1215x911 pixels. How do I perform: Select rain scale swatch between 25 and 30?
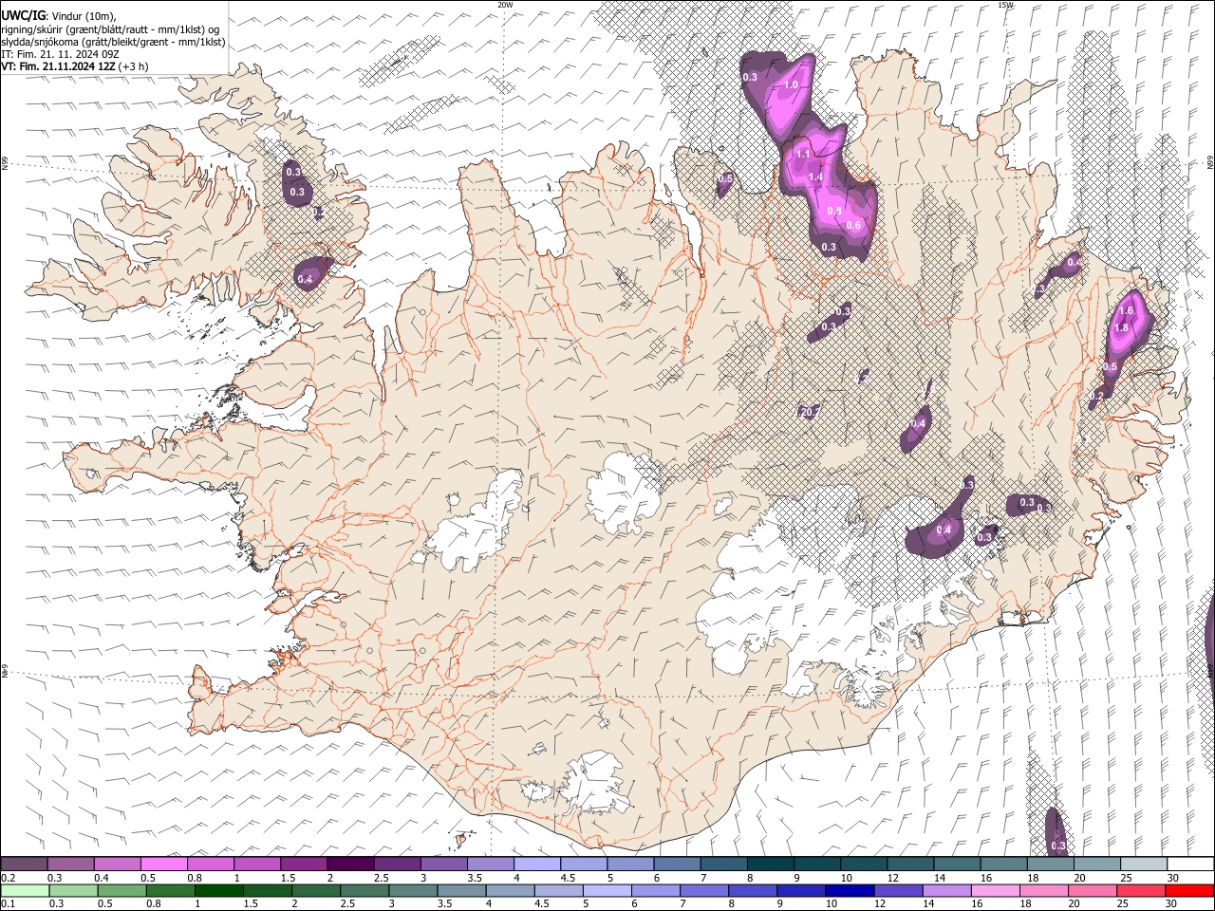click(x=1142, y=891)
